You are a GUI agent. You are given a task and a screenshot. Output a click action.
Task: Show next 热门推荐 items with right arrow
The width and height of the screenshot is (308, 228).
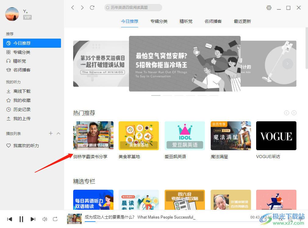click(294, 113)
